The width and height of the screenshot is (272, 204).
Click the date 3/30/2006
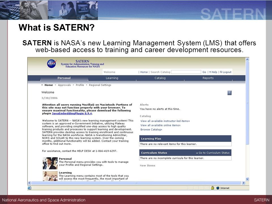point(49,98)
